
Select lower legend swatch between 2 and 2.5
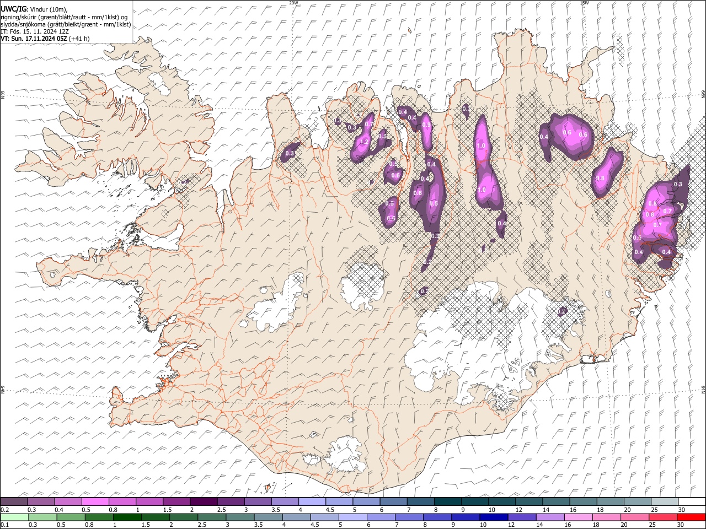[184, 517]
